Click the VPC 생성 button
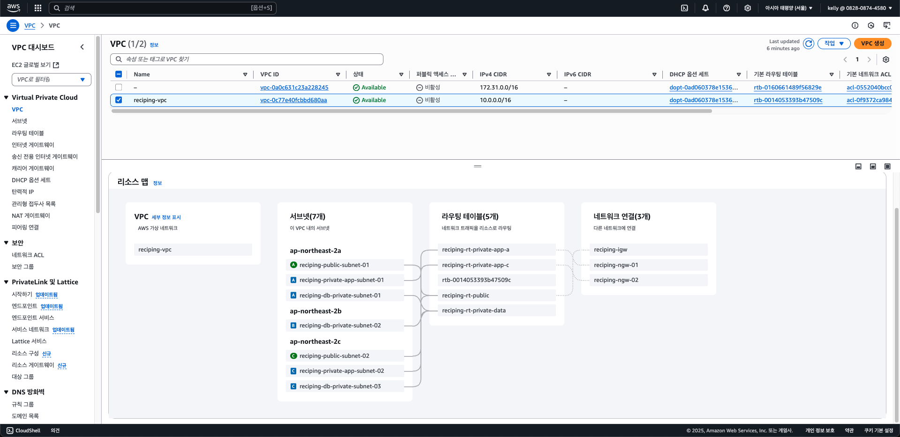 873,44
